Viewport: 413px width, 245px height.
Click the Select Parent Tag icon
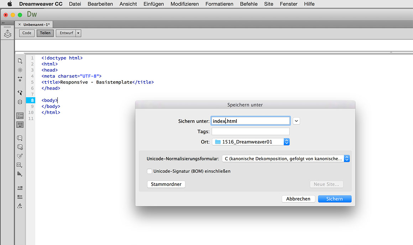[x=20, y=93]
